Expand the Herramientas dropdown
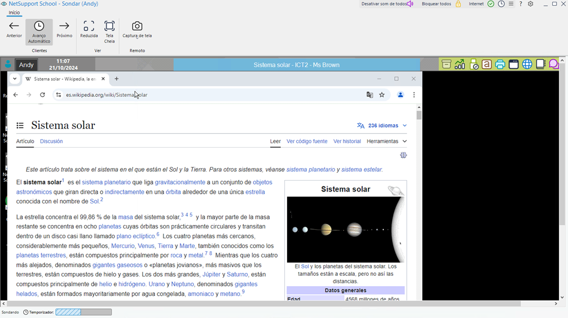This screenshot has height=318, width=568. click(386, 141)
